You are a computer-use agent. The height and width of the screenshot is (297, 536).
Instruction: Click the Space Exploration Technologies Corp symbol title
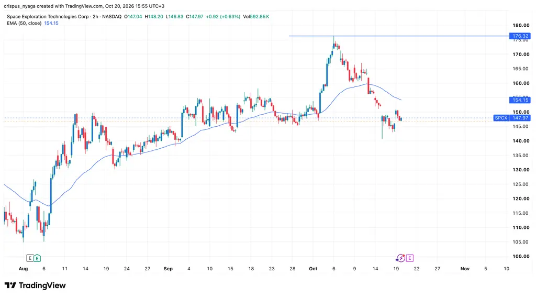(48, 16)
